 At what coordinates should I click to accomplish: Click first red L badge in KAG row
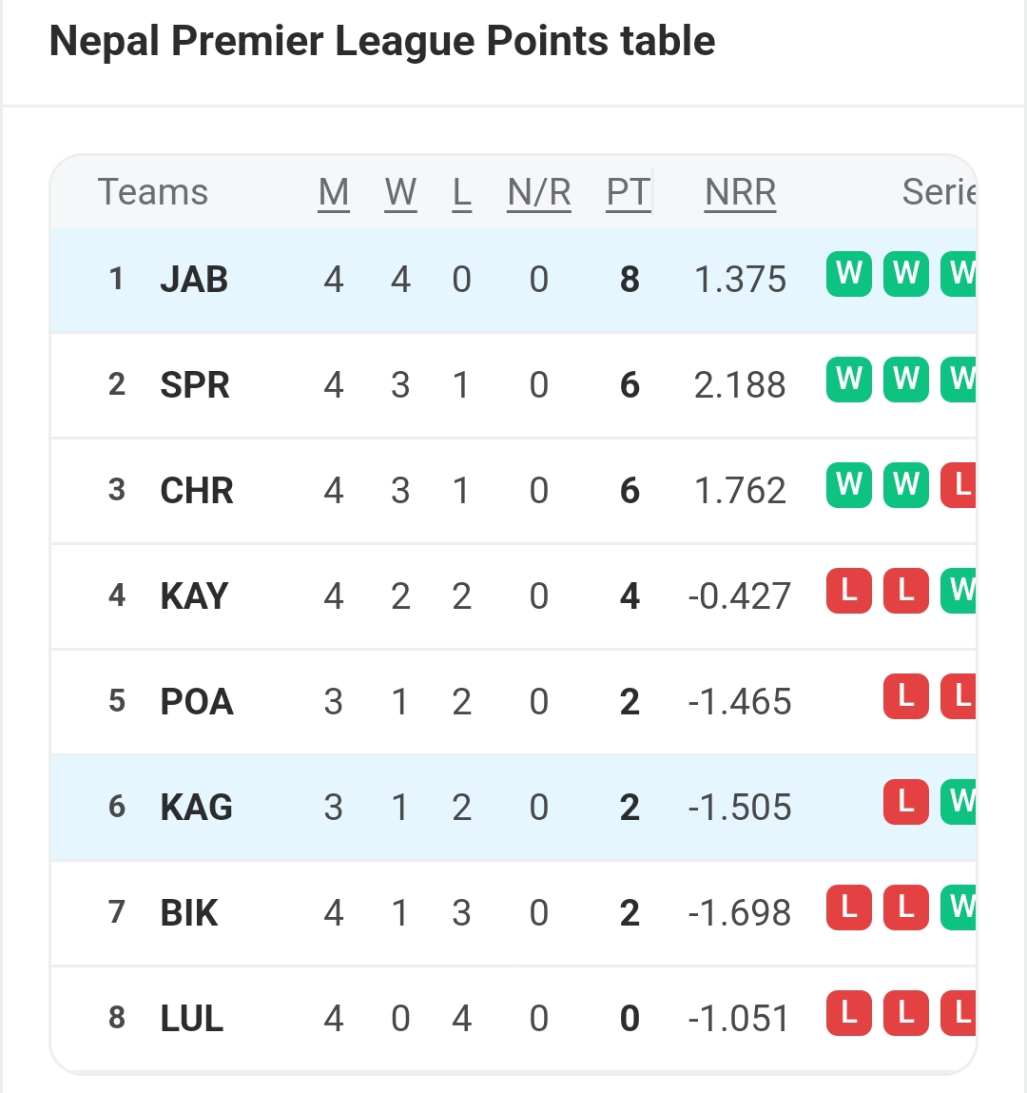click(x=905, y=803)
